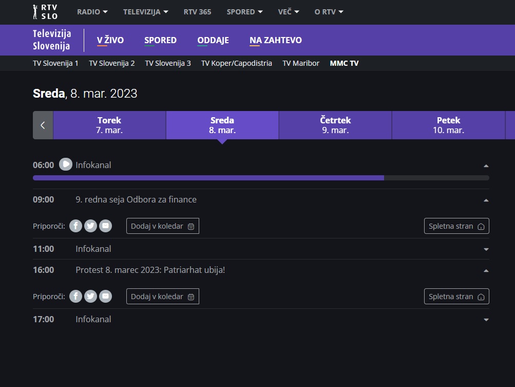Screen dimensions: 515x387
Task: Open the VEČ dropdown in the top bar
Action: click(288, 12)
